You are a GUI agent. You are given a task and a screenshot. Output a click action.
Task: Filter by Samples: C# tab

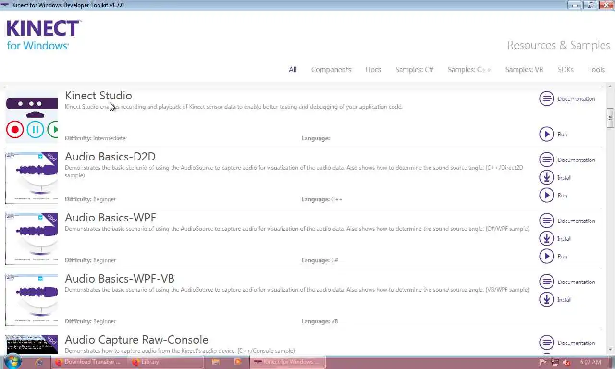click(414, 70)
